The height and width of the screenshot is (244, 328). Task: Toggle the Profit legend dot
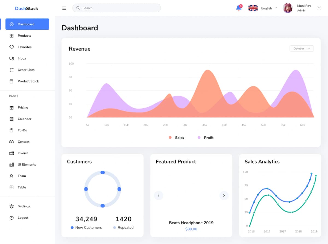pos(199,138)
